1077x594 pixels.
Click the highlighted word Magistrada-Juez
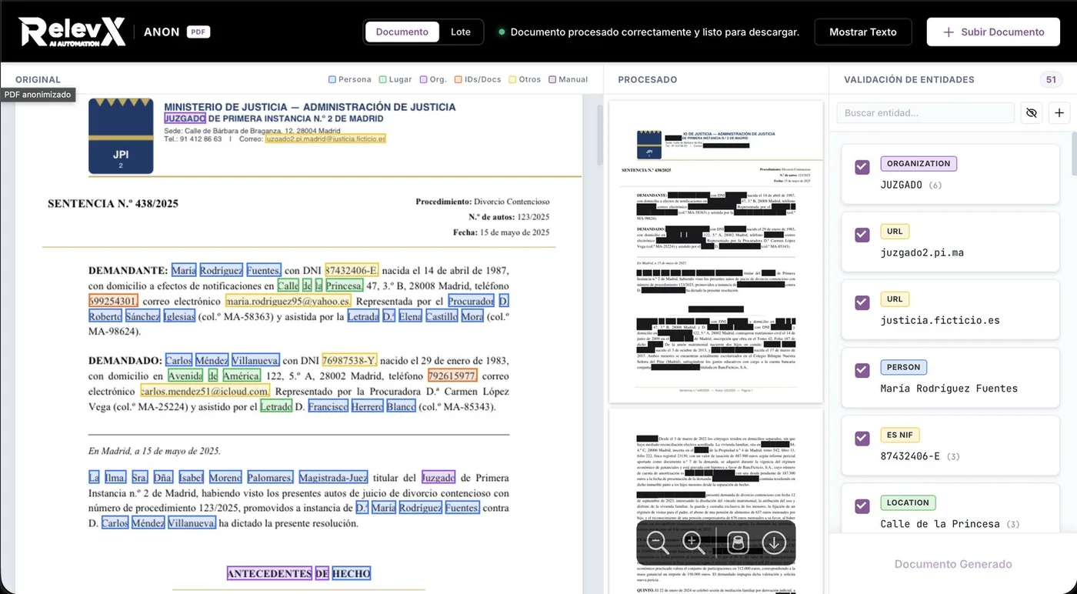pos(333,478)
